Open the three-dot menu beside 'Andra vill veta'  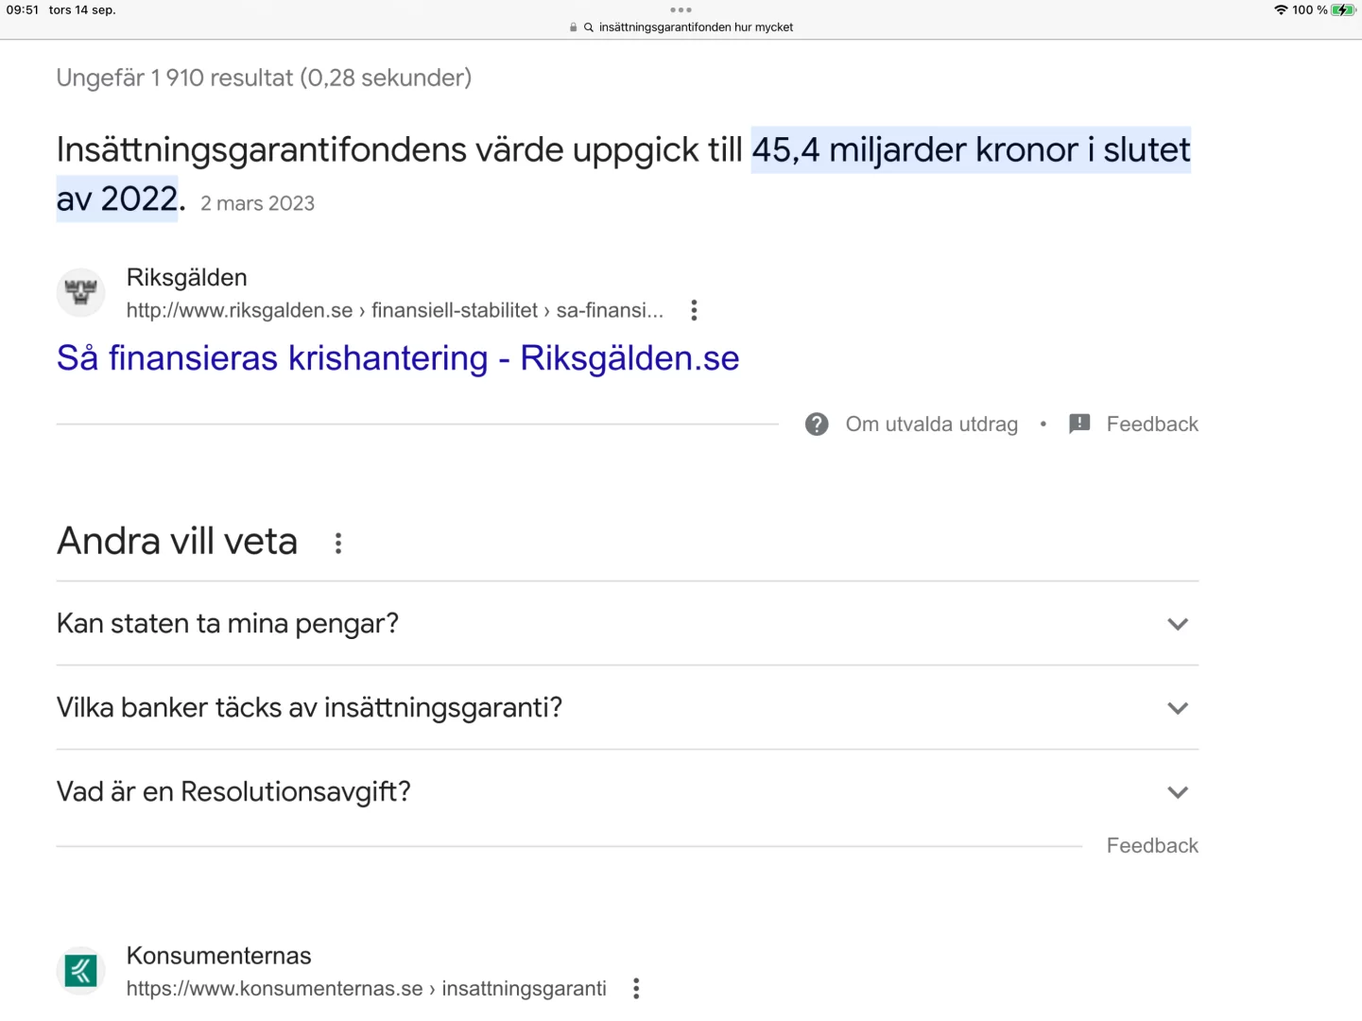click(337, 542)
